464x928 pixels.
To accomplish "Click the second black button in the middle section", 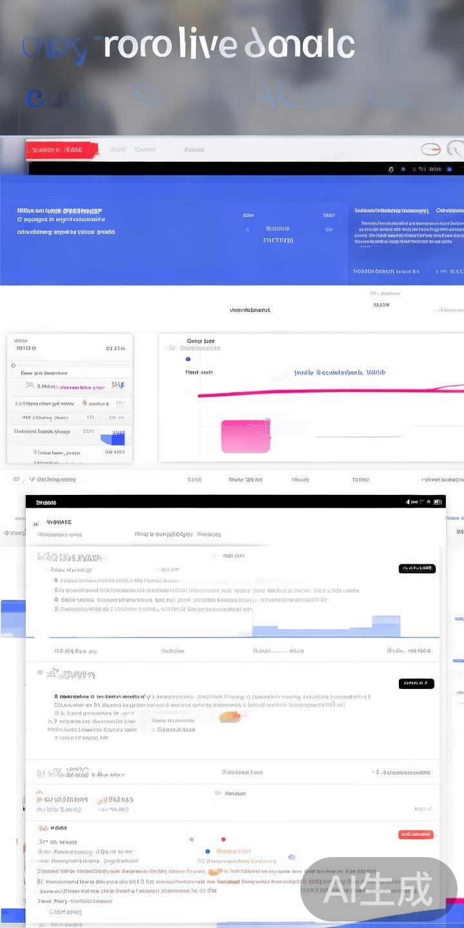I will [x=416, y=684].
